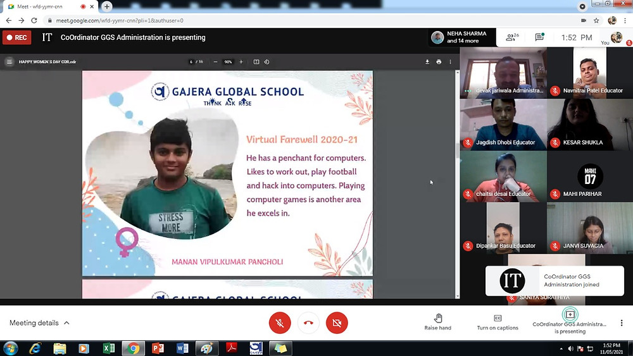The height and width of the screenshot is (356, 633).
Task: Launch Internet Explorer from taskbar
Action: (35, 348)
